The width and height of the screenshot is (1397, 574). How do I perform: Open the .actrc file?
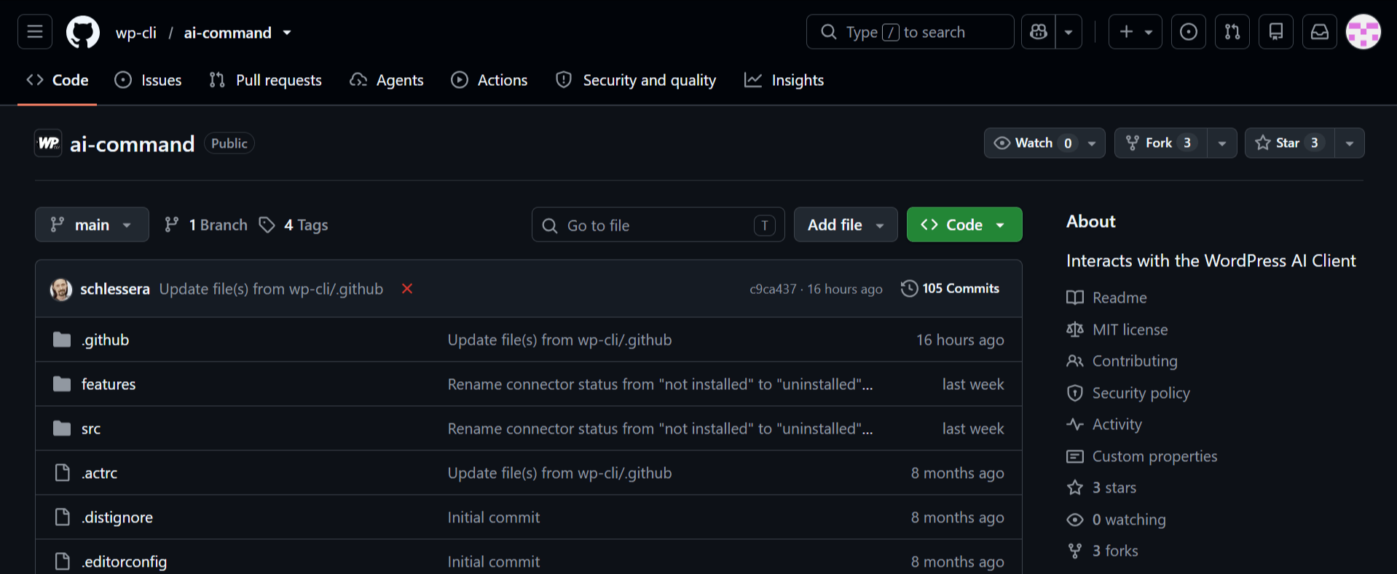pos(100,473)
